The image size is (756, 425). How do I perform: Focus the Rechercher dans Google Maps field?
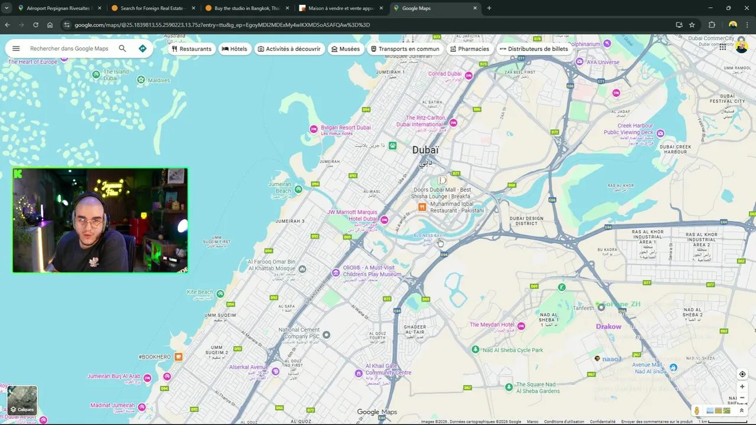click(69, 48)
